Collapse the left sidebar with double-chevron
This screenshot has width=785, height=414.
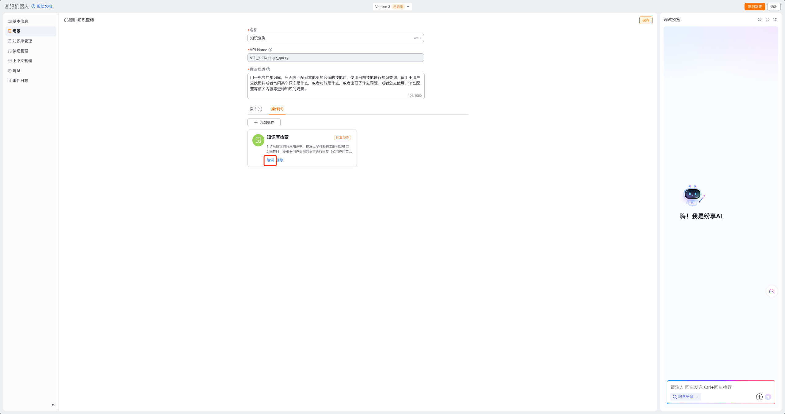[53, 405]
